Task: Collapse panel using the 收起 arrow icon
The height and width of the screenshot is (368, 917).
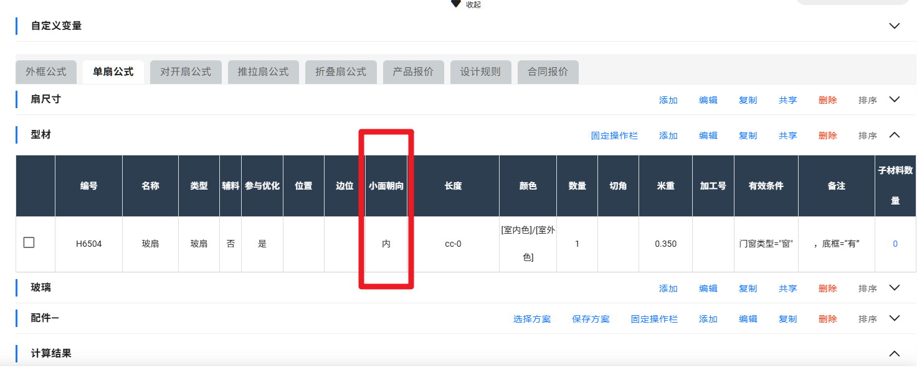Action: (x=456, y=4)
